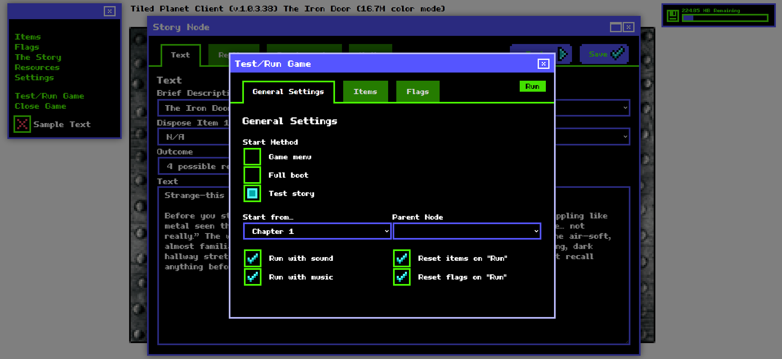Close the left side menu panel
This screenshot has width=782, height=359.
pos(109,11)
